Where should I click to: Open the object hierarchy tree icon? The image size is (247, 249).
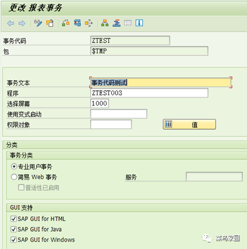point(105,23)
